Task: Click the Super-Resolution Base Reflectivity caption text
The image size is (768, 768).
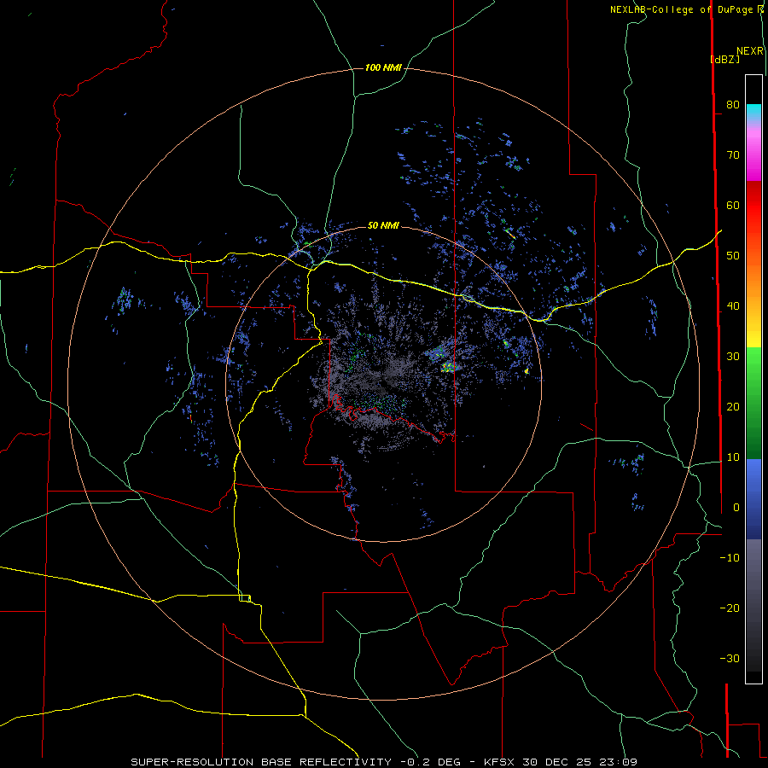Action: coord(261,762)
